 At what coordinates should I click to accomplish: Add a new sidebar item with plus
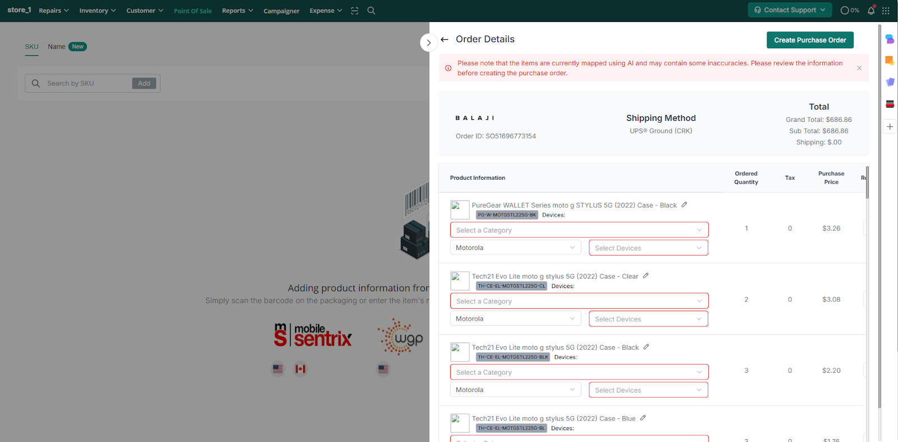[x=890, y=126]
